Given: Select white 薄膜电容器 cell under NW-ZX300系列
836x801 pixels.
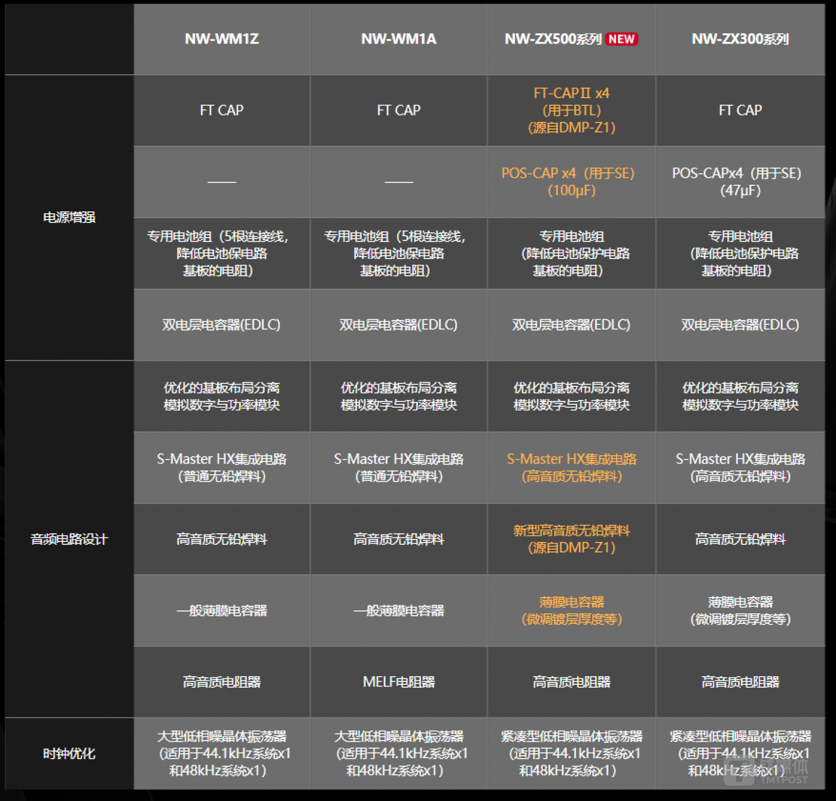Looking at the screenshot, I should (740, 610).
